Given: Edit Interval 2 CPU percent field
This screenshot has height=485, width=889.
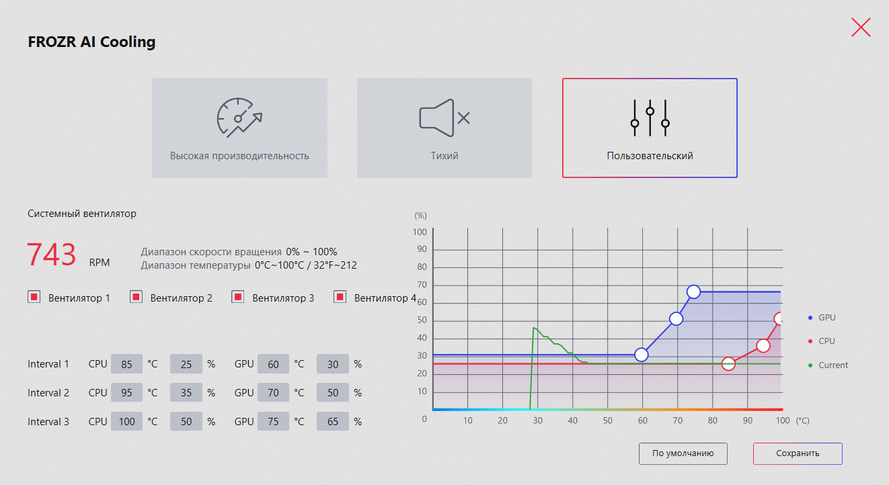Looking at the screenshot, I should click(x=186, y=393).
